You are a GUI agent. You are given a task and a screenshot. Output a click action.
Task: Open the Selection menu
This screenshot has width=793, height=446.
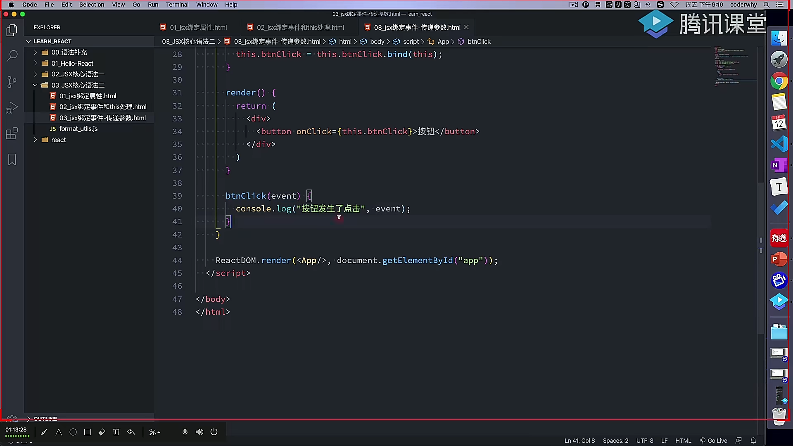[92, 5]
